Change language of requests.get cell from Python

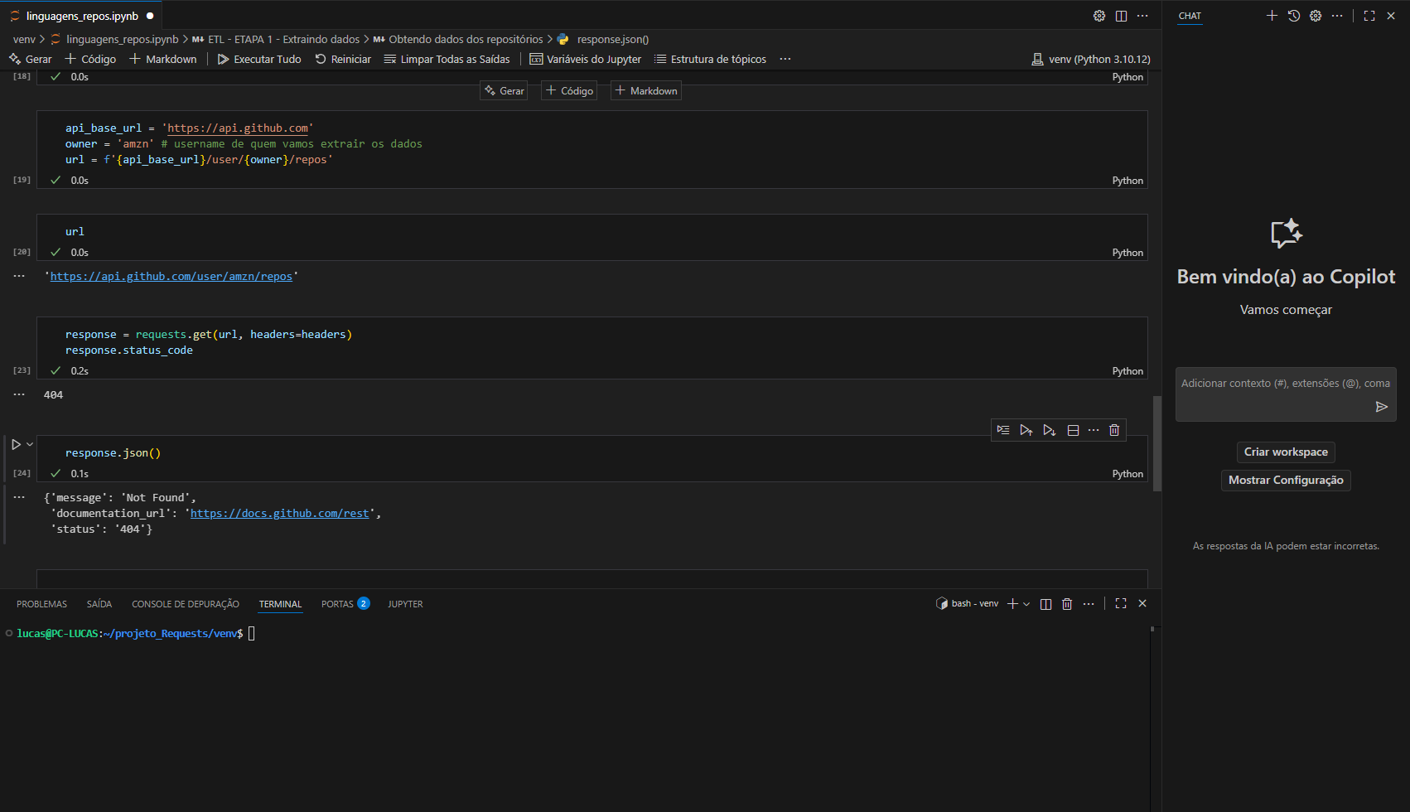[1128, 371]
